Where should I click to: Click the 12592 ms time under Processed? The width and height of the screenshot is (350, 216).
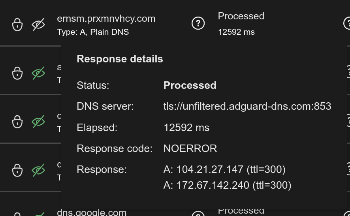[236, 32]
